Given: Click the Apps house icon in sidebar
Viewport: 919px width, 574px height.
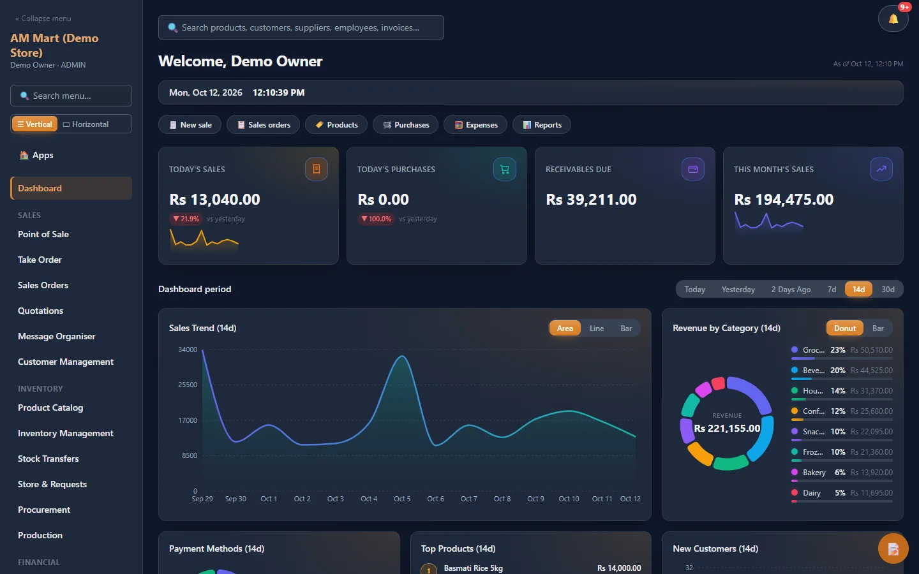Looking at the screenshot, I should pyautogui.click(x=24, y=155).
